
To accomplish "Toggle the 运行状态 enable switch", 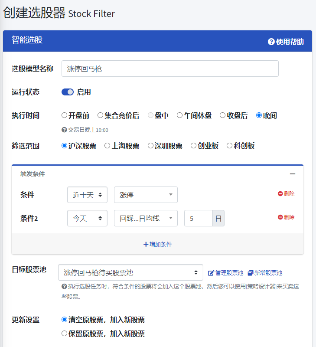I will click(x=68, y=92).
